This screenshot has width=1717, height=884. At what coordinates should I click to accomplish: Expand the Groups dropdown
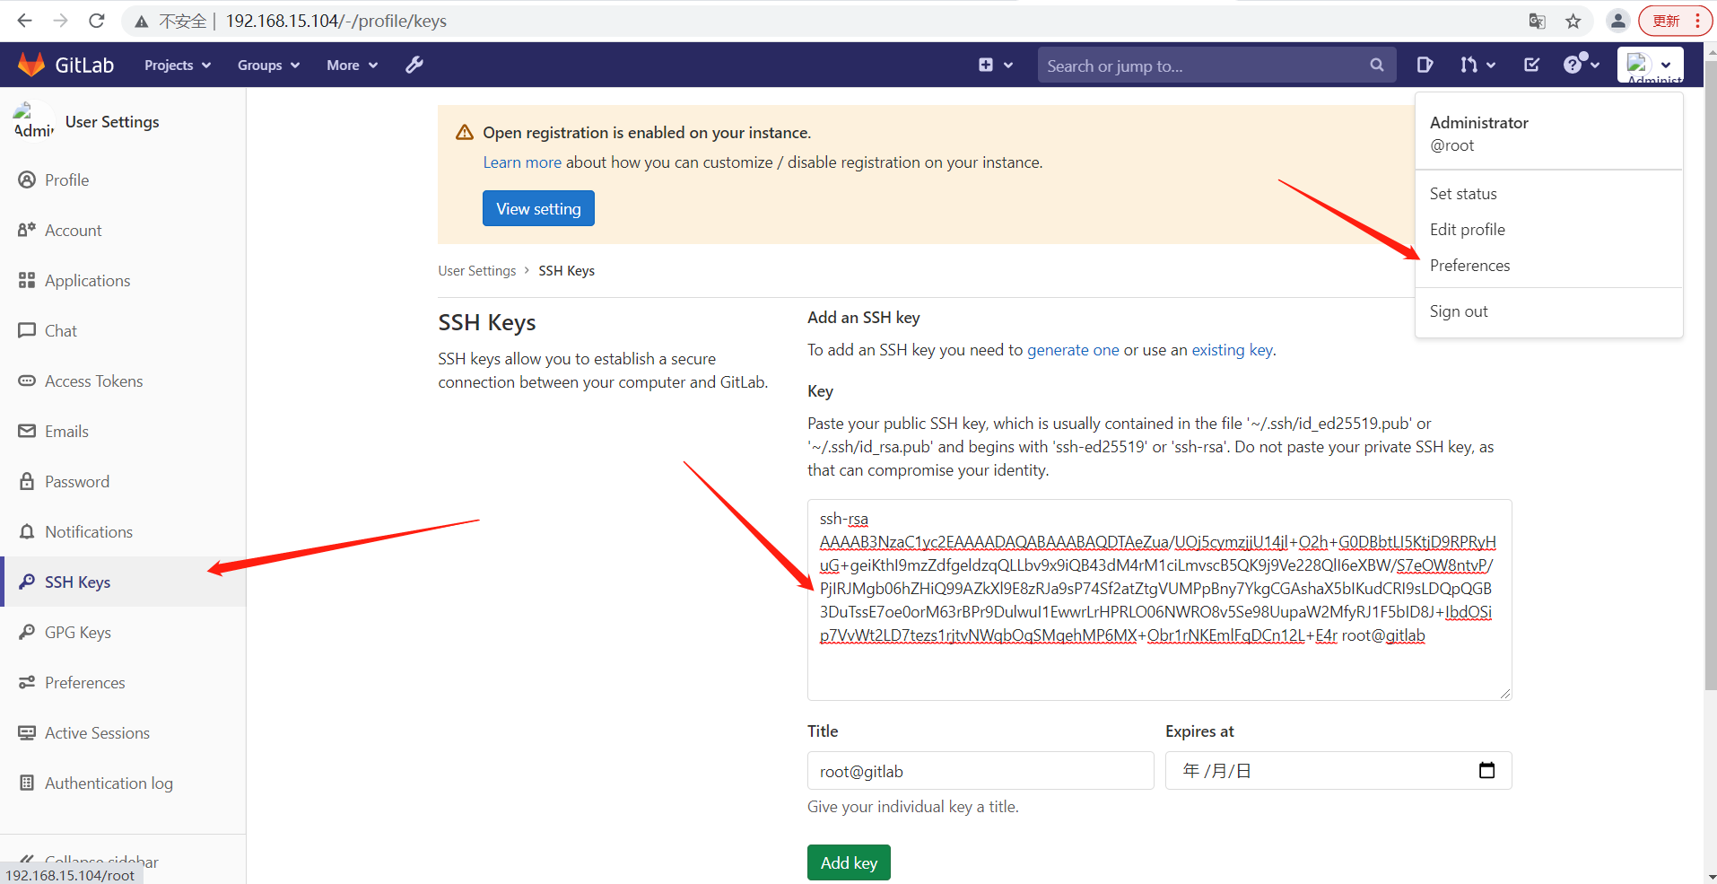pyautogui.click(x=268, y=65)
